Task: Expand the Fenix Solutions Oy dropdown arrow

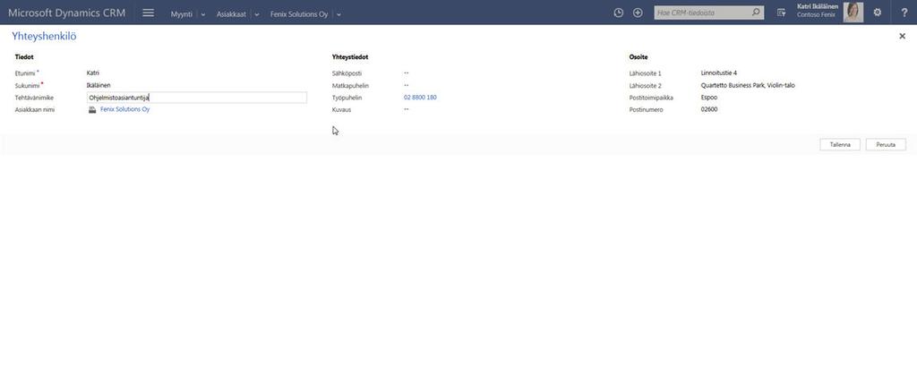Action: [x=339, y=14]
